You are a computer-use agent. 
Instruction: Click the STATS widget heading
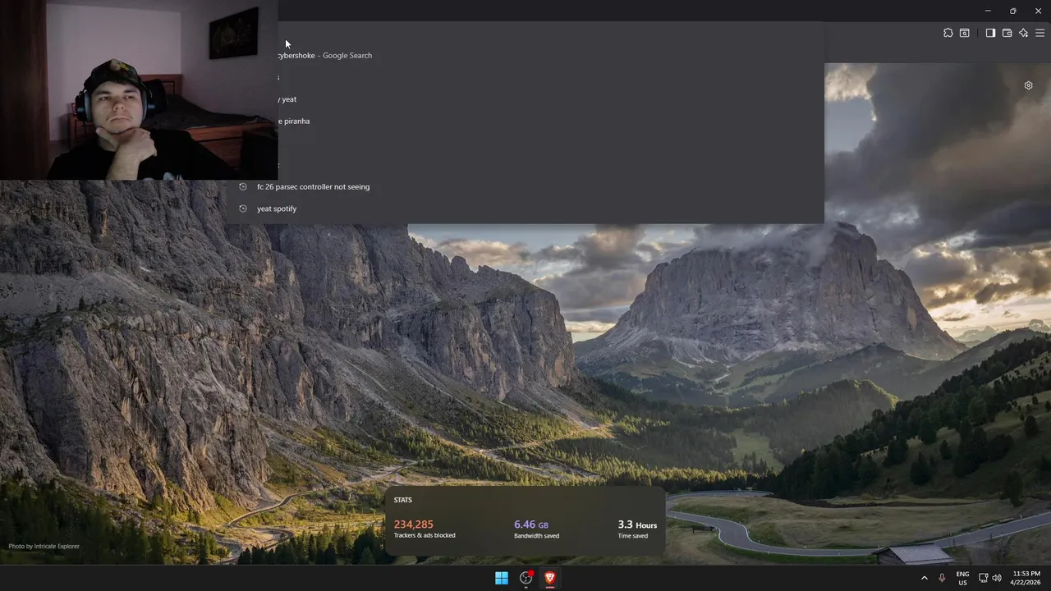coord(402,500)
